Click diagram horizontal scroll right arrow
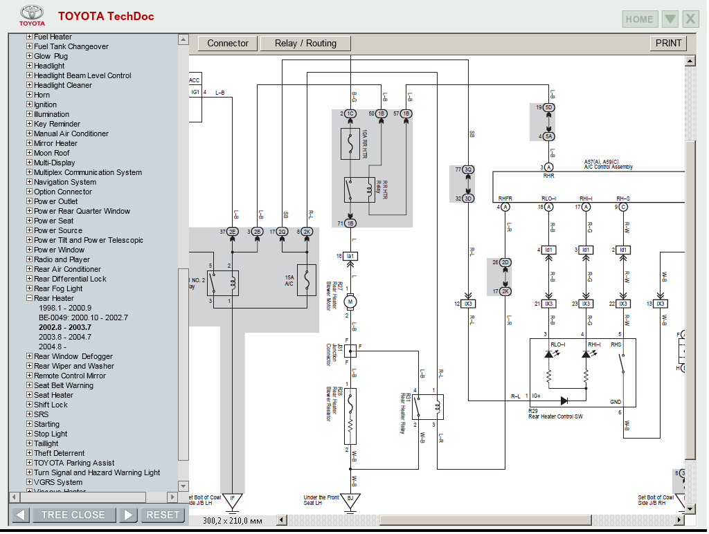Image resolution: width=709 pixels, height=534 pixels. point(679,520)
